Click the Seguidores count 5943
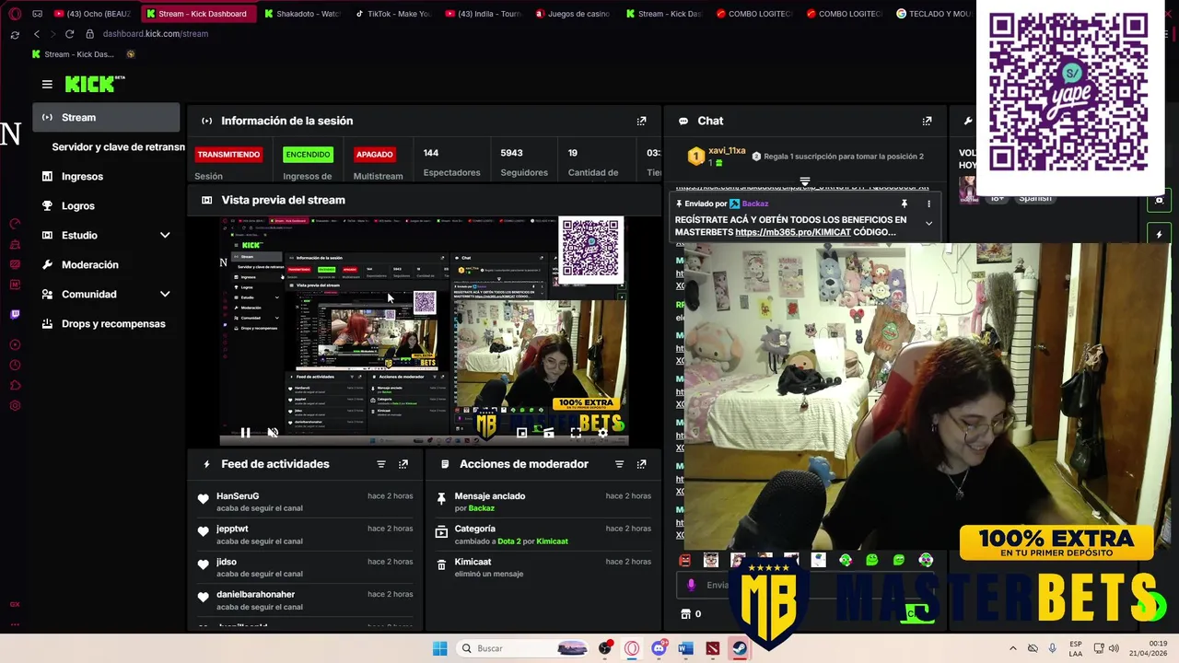The height and width of the screenshot is (663, 1179). (x=511, y=153)
